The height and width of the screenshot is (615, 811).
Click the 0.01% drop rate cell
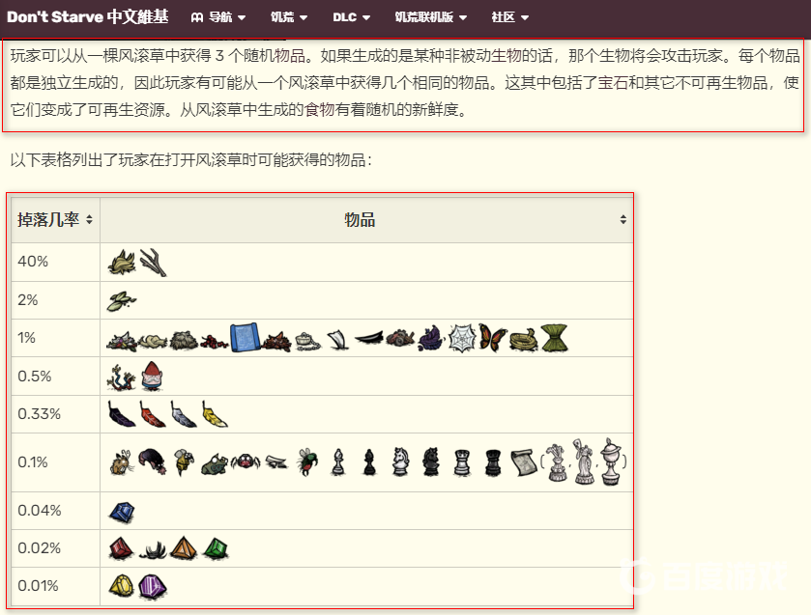(x=55, y=587)
